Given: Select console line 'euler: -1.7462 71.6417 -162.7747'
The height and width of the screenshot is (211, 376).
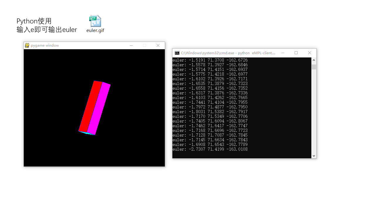Looking at the screenshot, I should pyautogui.click(x=210, y=126).
